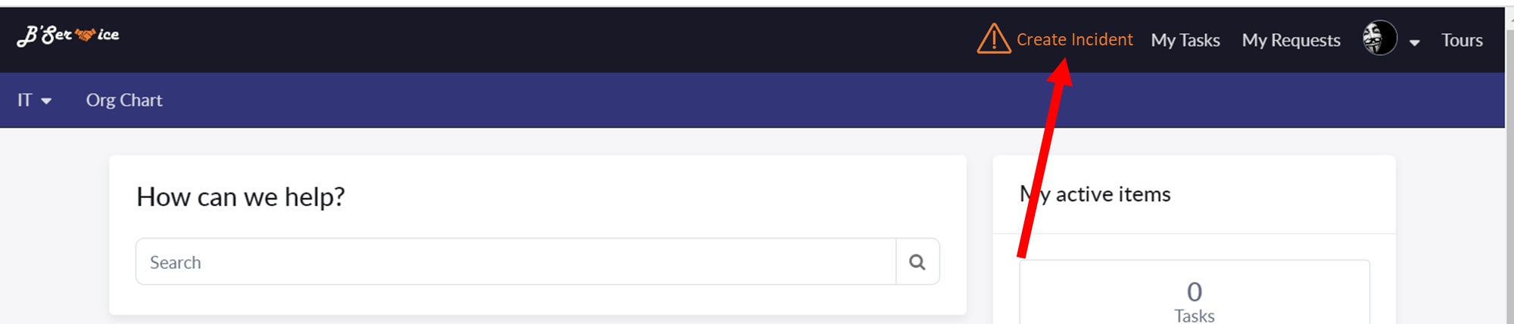Expand the caret beside IT menu
Image resolution: width=1514 pixels, height=324 pixels.
pos(46,101)
